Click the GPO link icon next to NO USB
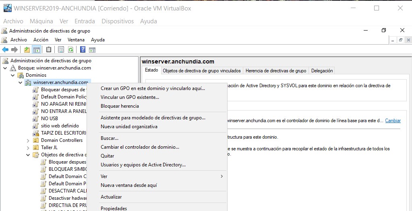Image resolution: width=412 pixels, height=211 pixels. click(x=36, y=119)
